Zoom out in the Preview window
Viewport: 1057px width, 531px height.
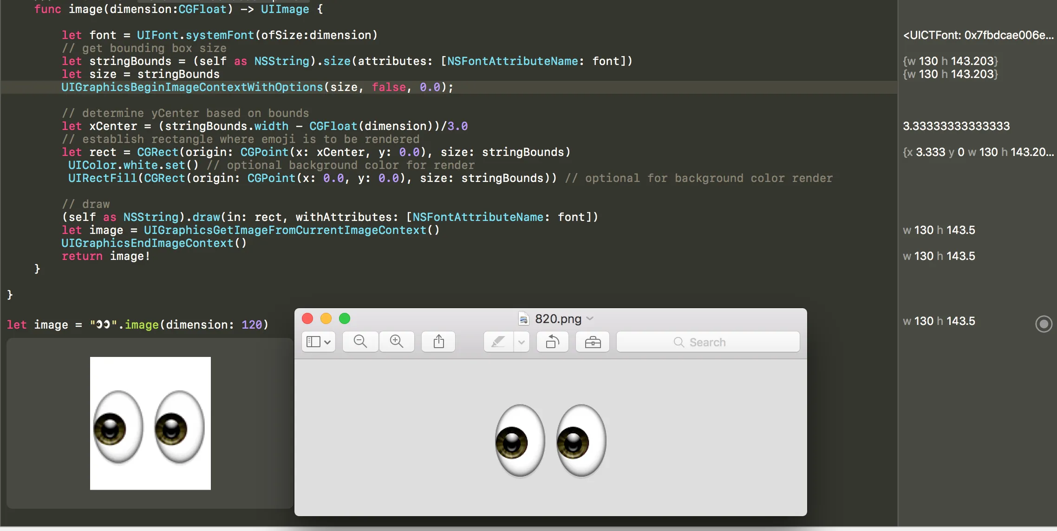click(360, 342)
